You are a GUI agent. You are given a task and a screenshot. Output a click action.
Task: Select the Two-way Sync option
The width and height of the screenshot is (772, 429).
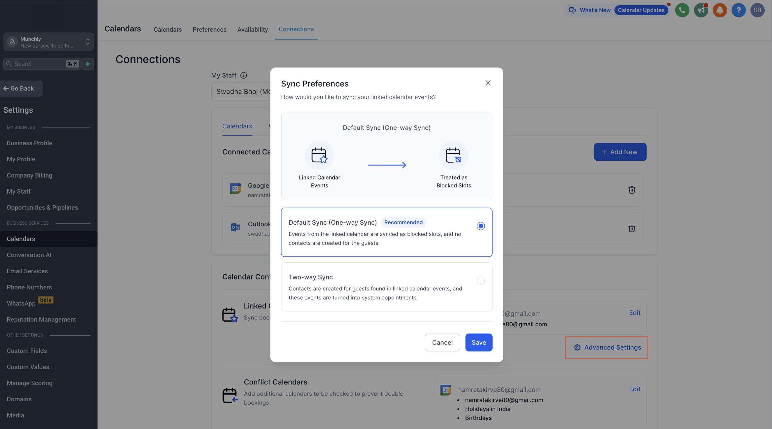[x=481, y=281]
